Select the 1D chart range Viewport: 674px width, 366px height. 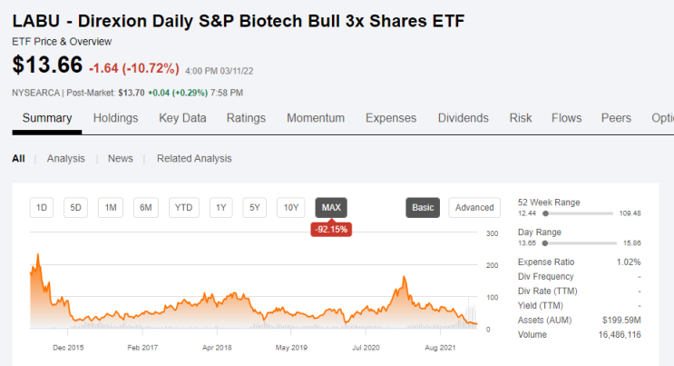(x=42, y=208)
